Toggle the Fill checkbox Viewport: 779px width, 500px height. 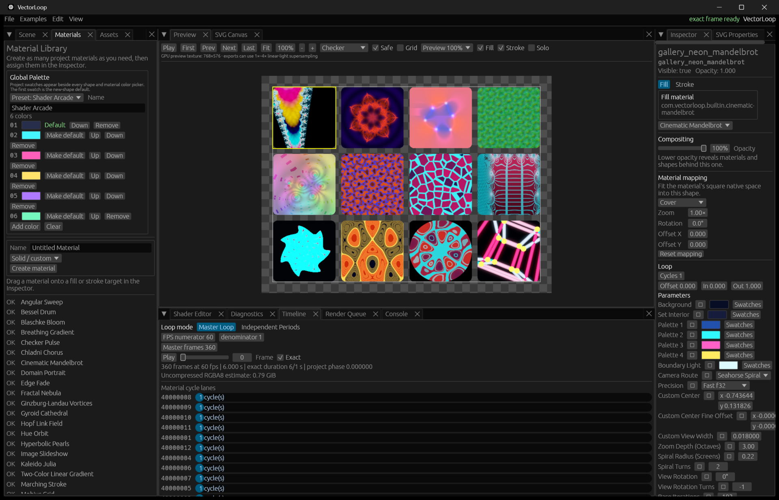click(480, 48)
